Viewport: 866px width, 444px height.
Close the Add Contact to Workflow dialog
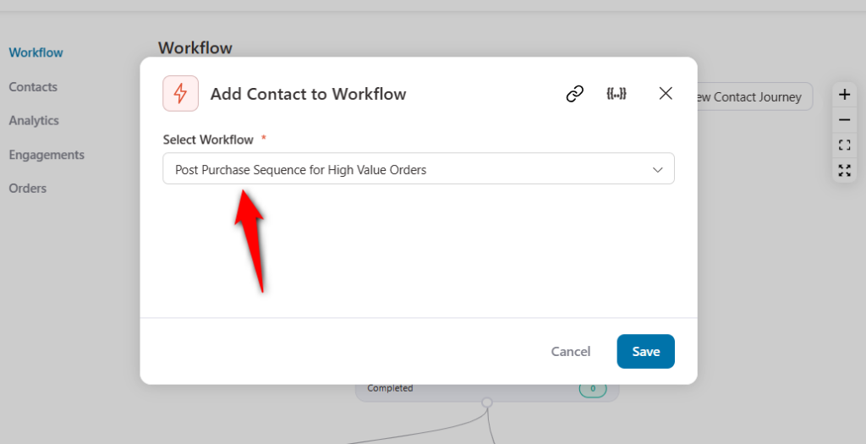(x=666, y=94)
